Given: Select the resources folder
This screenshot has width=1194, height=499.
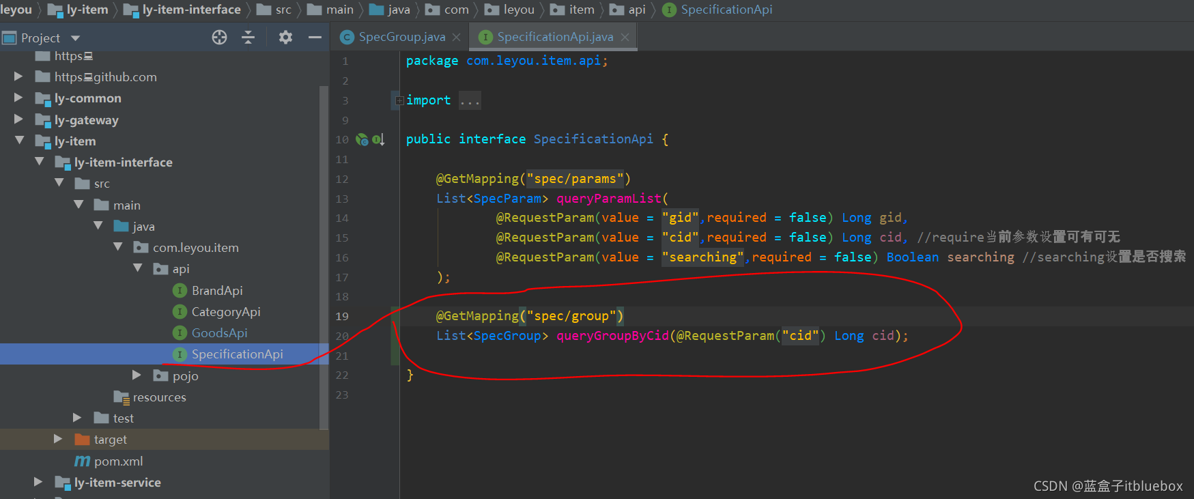Looking at the screenshot, I should 159,397.
